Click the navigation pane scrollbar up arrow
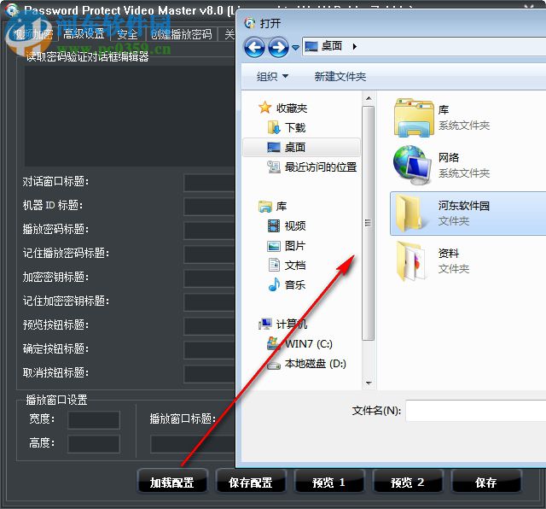Image resolution: width=546 pixels, height=509 pixels. 369,99
